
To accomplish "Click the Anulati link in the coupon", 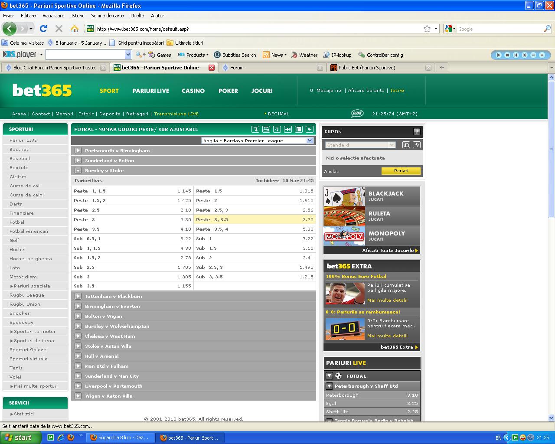I will pos(332,171).
